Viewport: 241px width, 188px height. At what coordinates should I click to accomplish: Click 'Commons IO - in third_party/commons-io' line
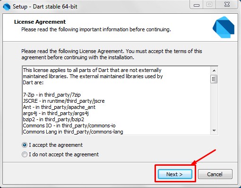pos(69,125)
